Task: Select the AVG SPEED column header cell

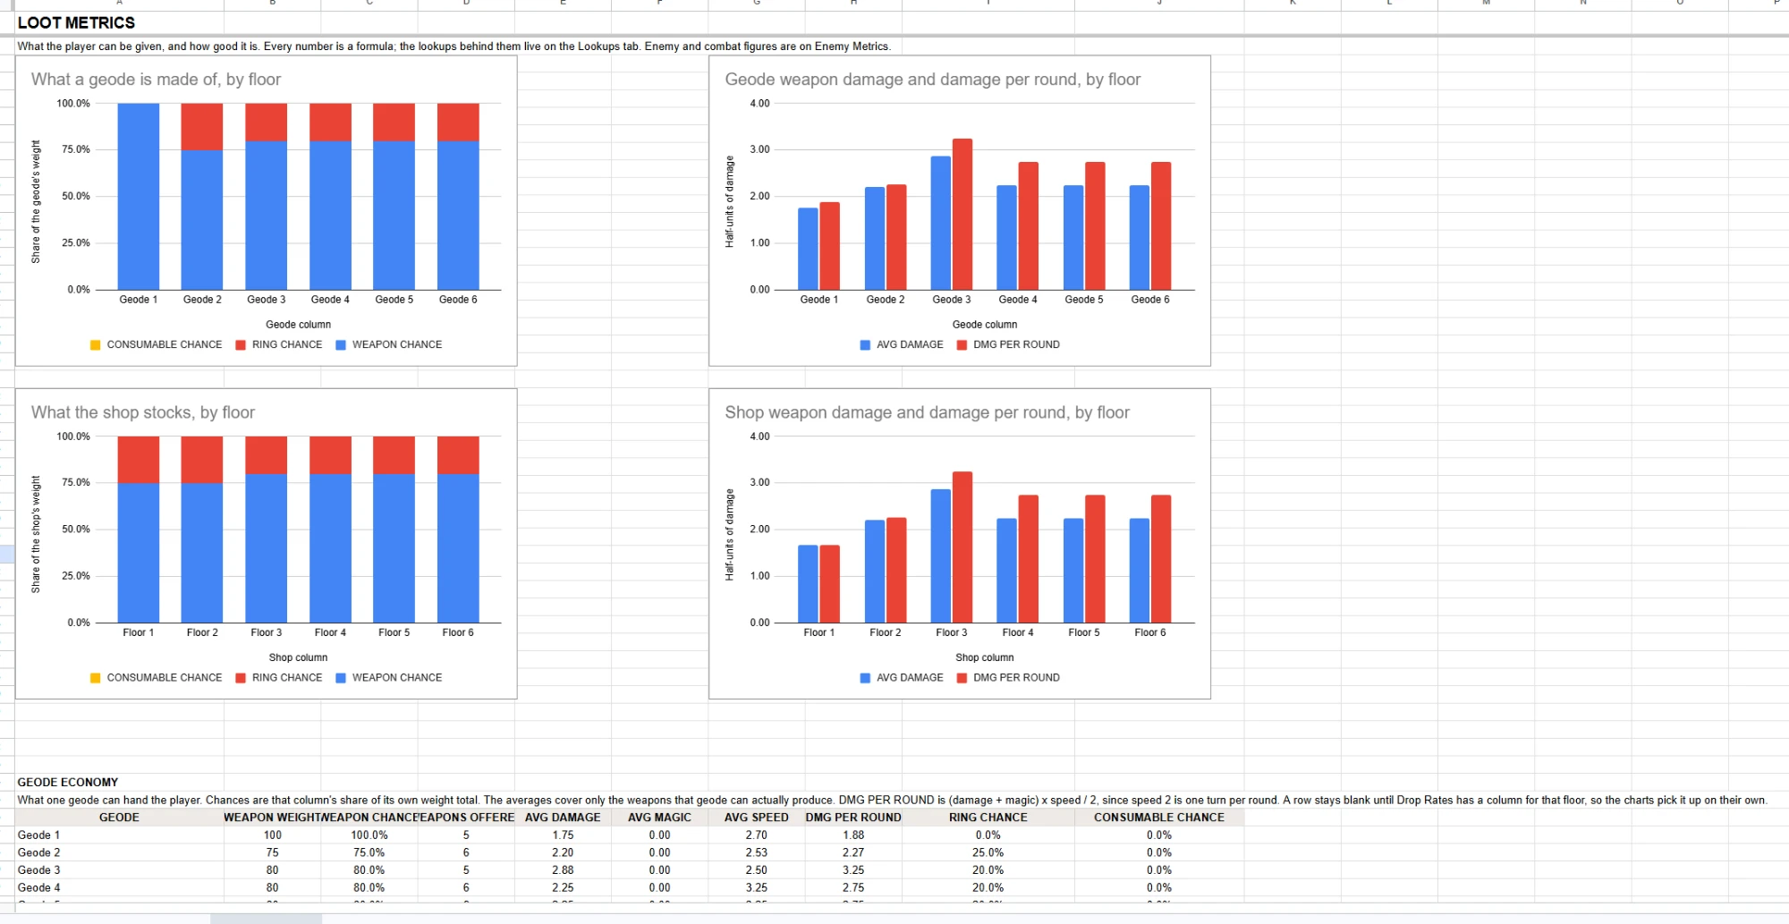Action: 757,818
